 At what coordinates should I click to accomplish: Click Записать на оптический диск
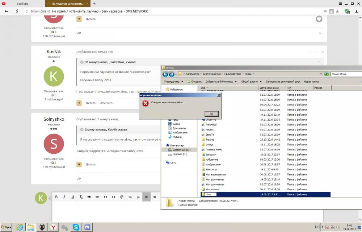(x=283, y=82)
